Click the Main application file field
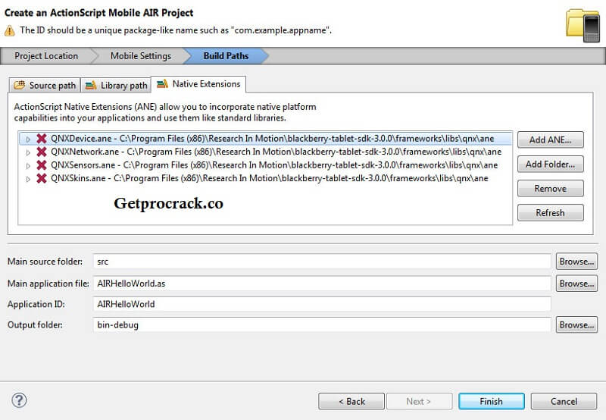Image resolution: width=606 pixels, height=420 pixels. pos(322,284)
